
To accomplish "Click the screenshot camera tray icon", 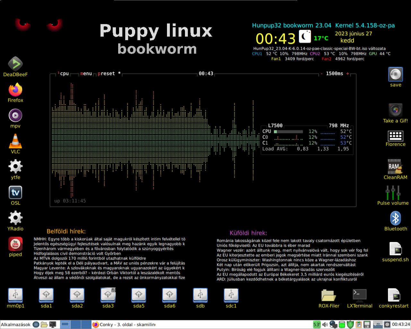I will (387, 325).
